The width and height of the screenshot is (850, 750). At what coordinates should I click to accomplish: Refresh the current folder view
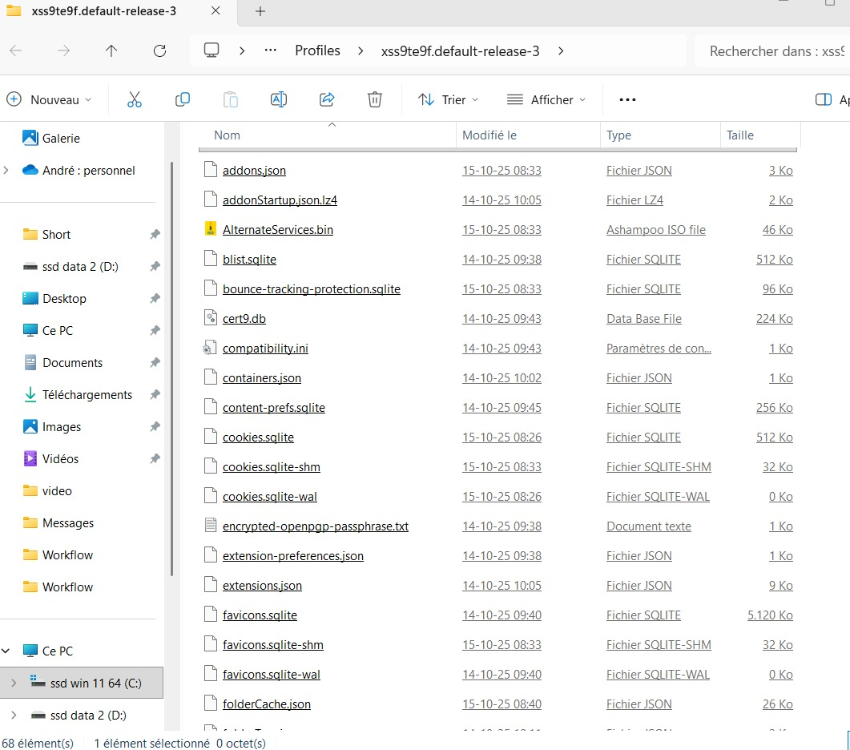pyautogui.click(x=159, y=50)
